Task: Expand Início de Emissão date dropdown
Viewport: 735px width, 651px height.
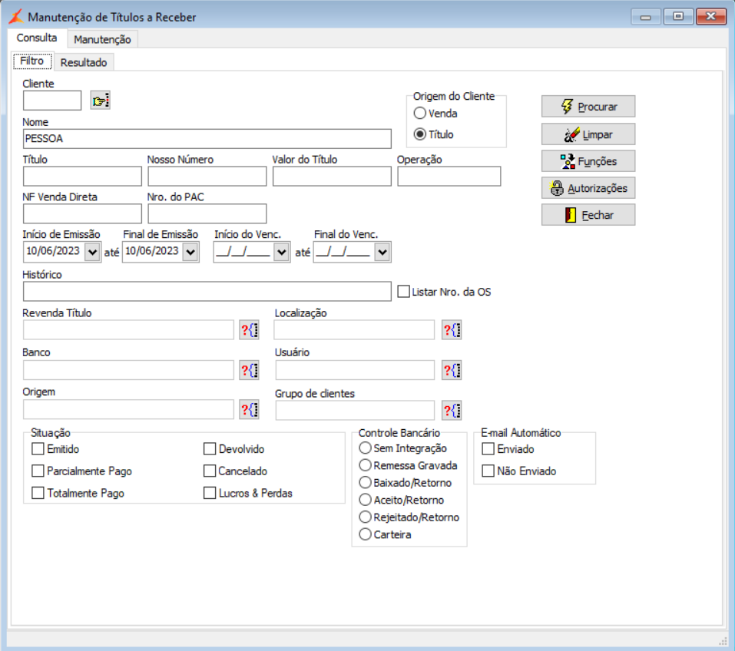Action: (92, 252)
